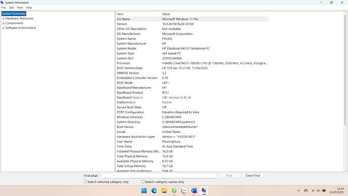Select the Total Virtual Memory row label
This screenshot has height=196, width=348.
(131, 166)
